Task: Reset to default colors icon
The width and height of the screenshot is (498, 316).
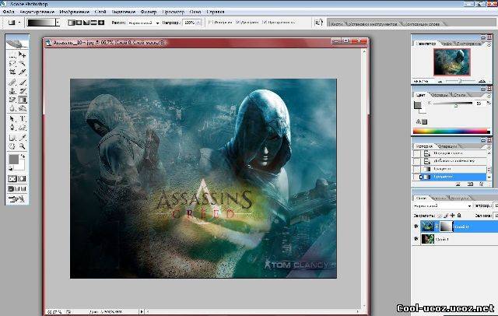Action: tap(10, 168)
